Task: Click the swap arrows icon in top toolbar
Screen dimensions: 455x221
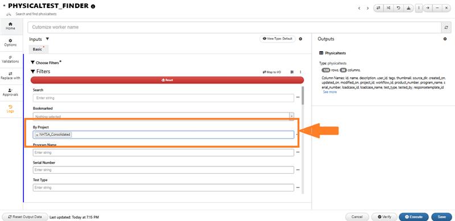Action: tap(378, 8)
